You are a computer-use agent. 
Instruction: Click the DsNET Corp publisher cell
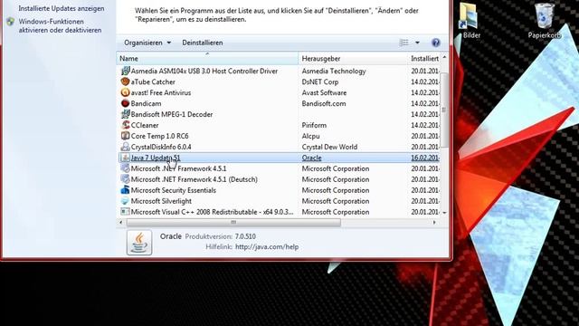[x=320, y=81]
